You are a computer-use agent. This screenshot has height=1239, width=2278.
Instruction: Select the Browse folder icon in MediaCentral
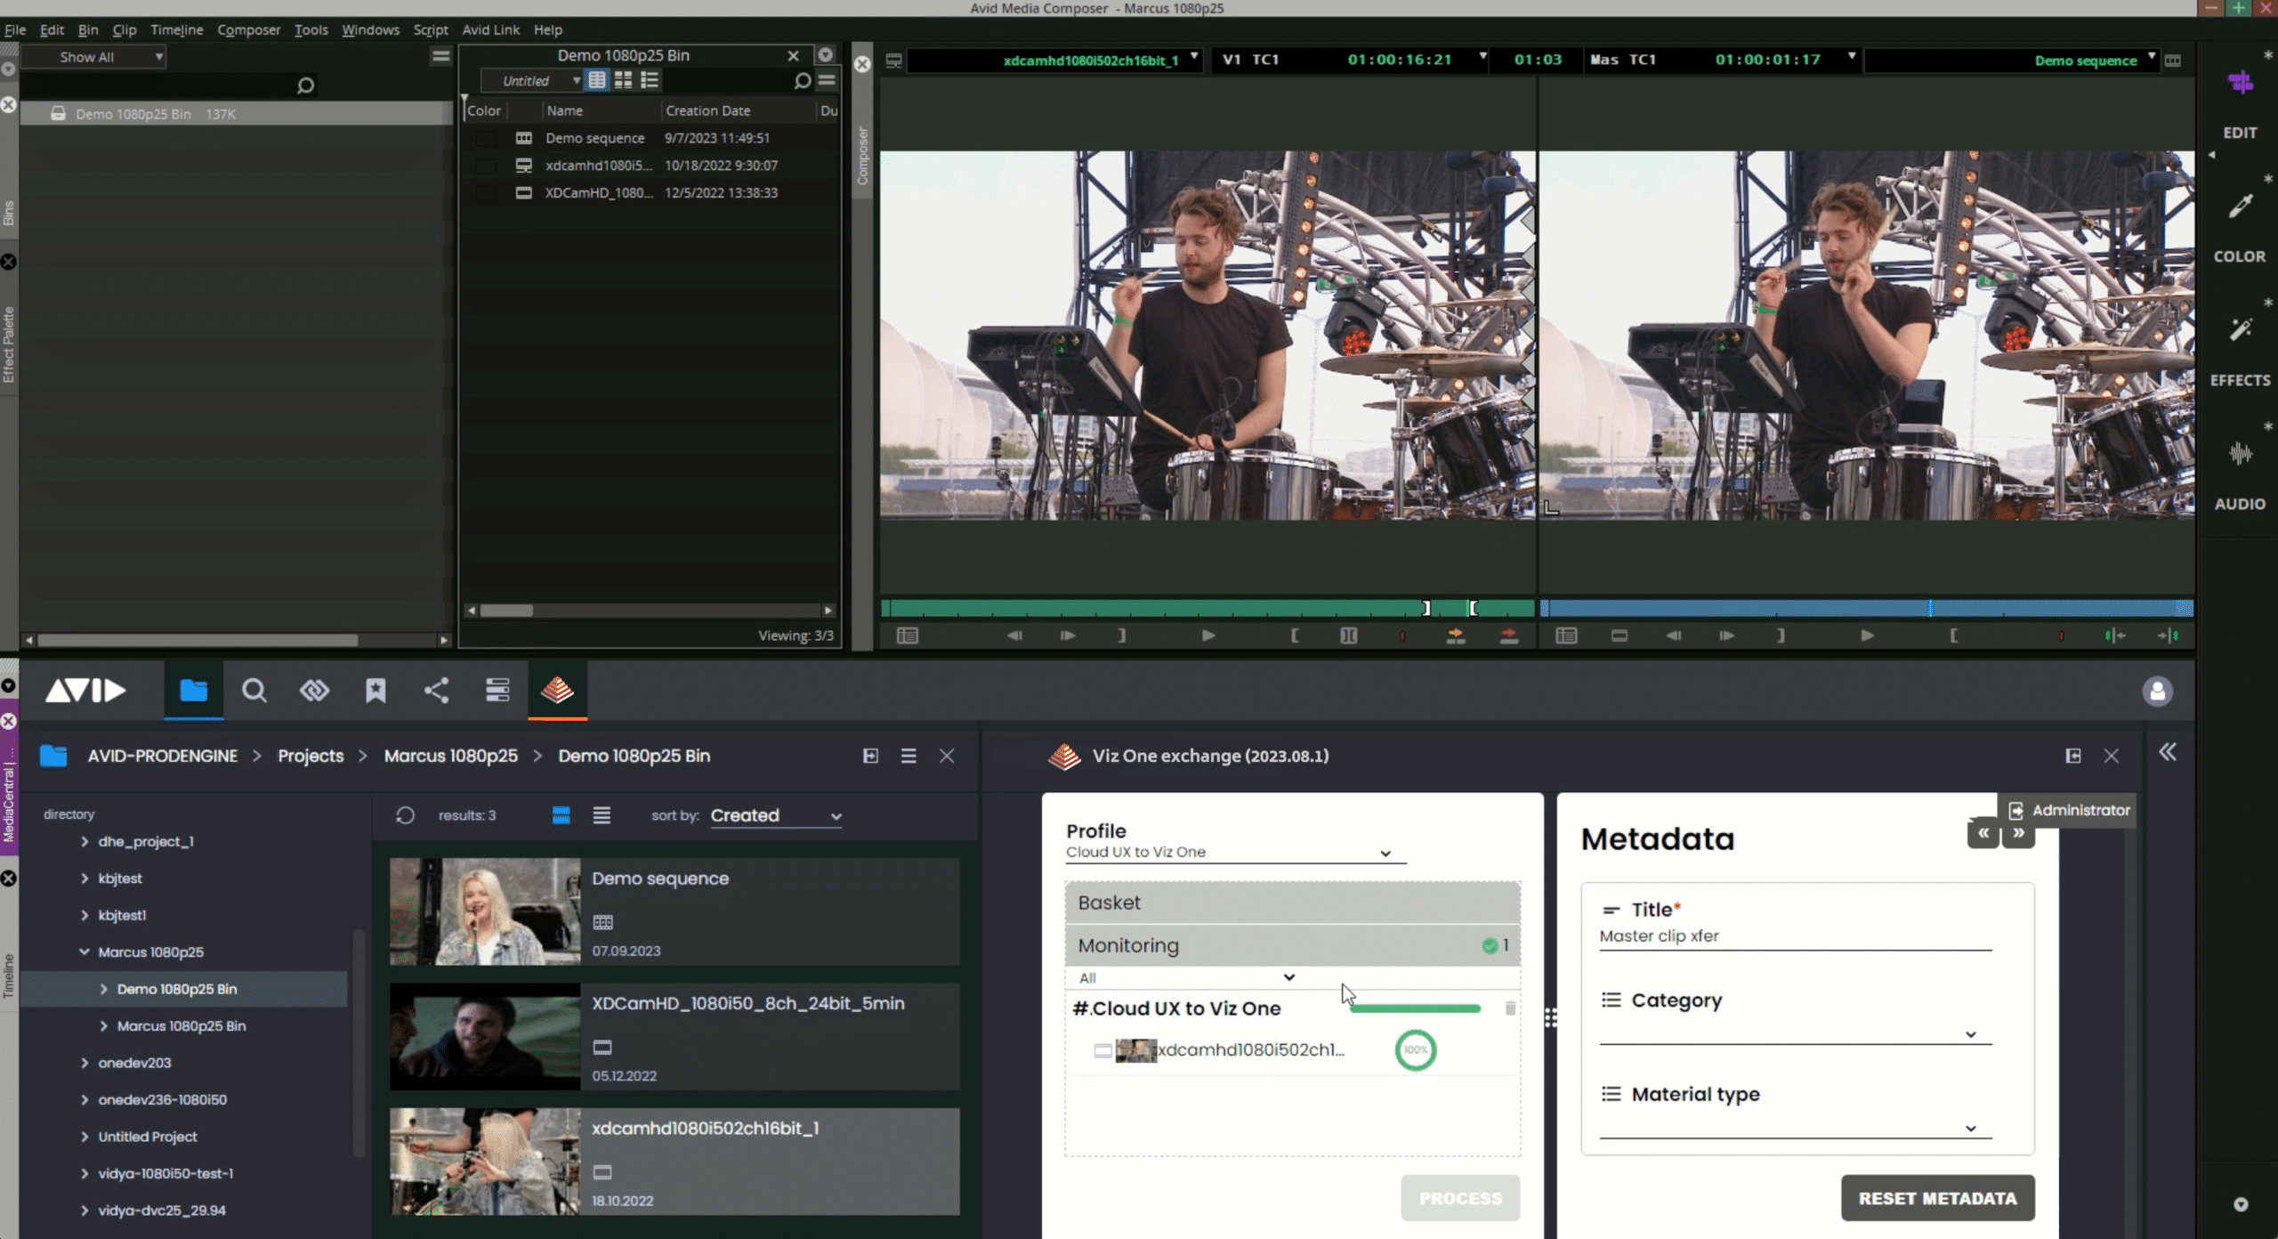[x=193, y=691]
